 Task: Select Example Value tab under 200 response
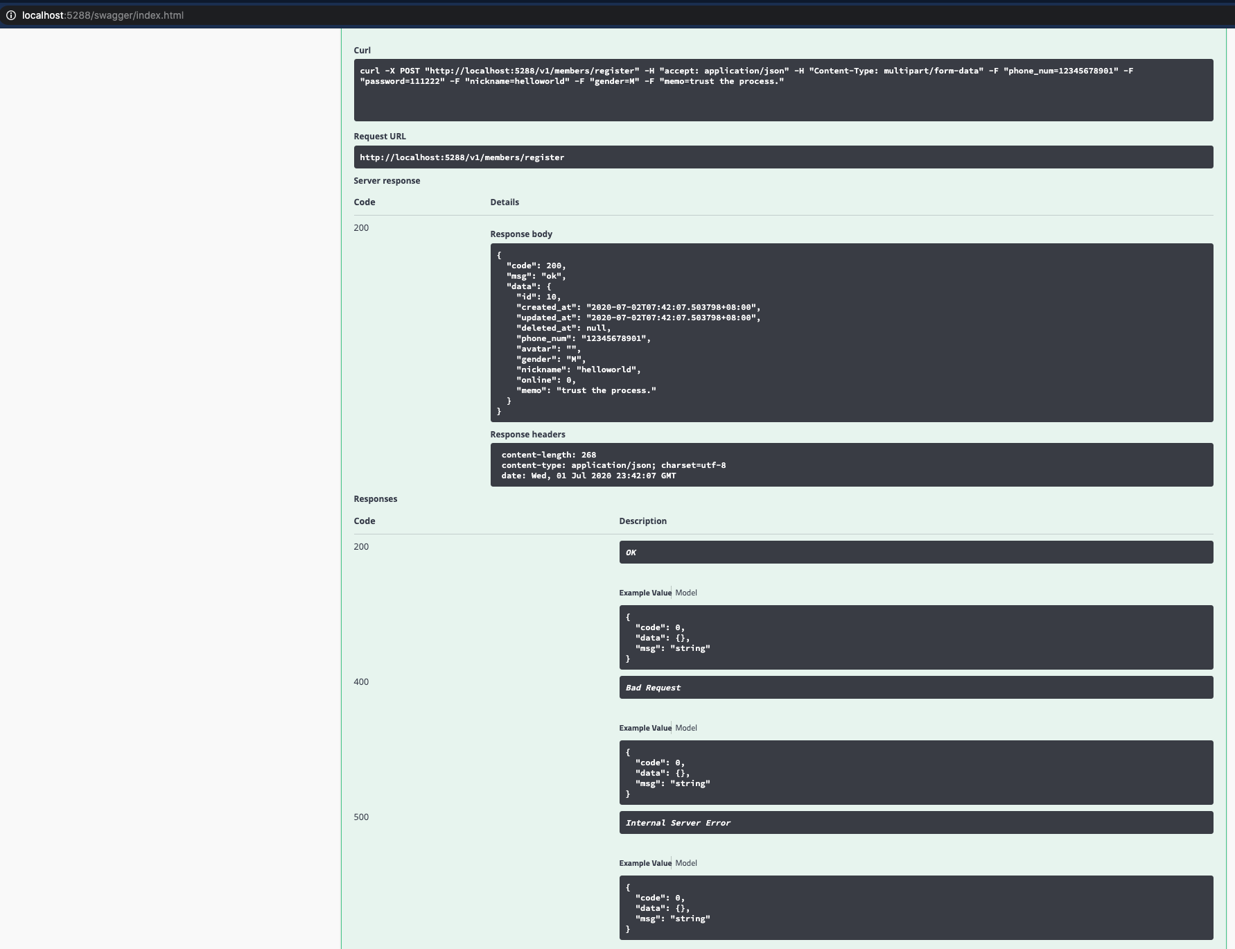(x=645, y=593)
